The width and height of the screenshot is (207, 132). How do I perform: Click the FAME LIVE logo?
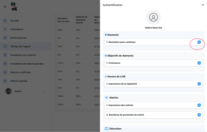(x=14, y=7)
